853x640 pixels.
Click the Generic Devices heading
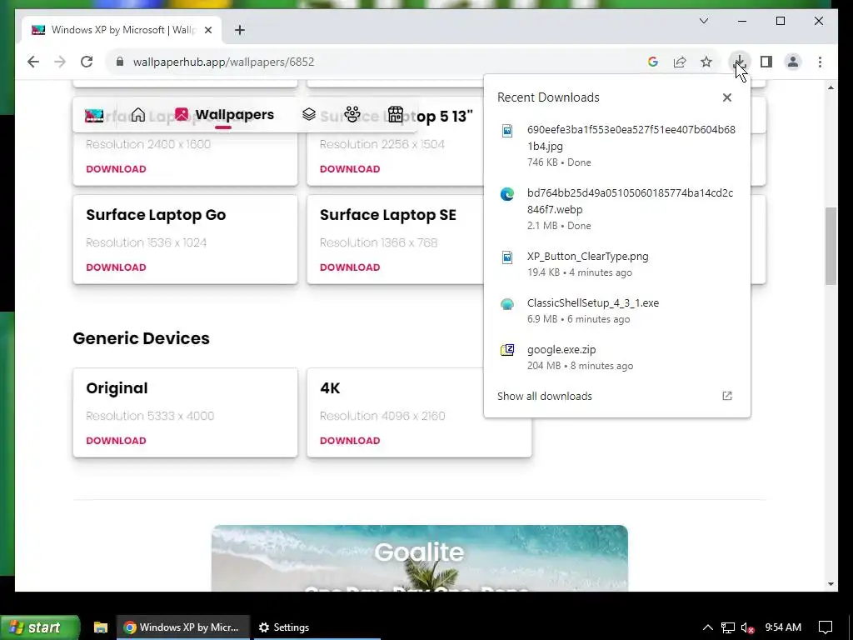(141, 338)
